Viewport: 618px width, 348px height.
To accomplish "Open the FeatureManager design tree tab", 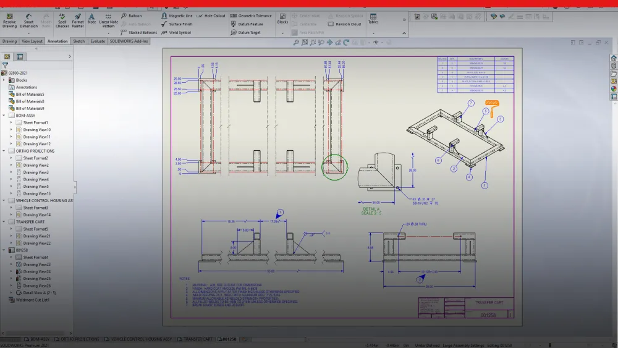I will click(x=7, y=57).
